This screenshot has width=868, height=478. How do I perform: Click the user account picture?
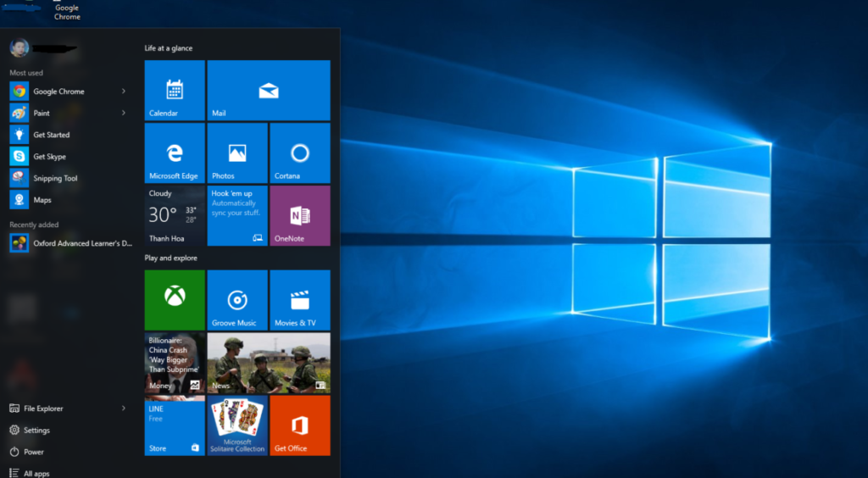(x=19, y=48)
